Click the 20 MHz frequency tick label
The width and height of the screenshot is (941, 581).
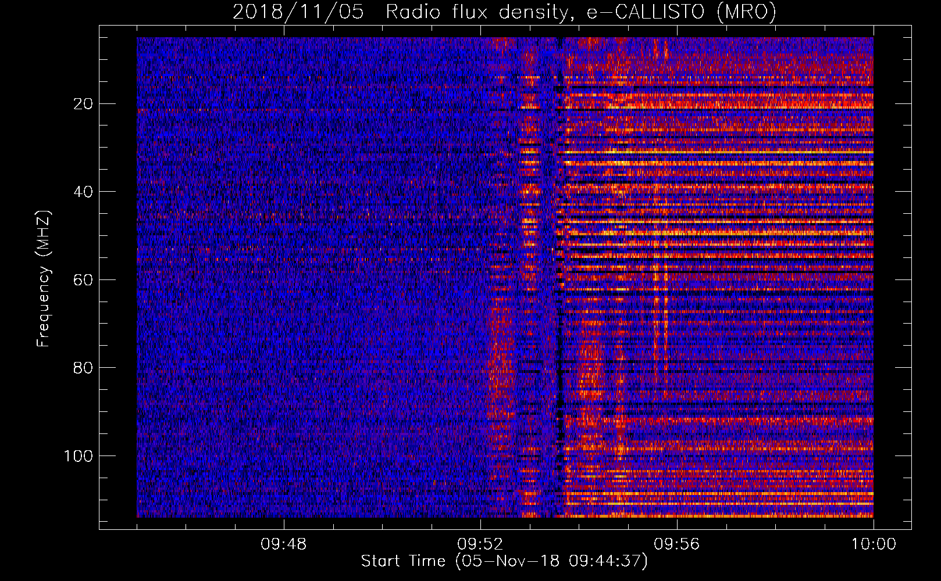point(84,104)
